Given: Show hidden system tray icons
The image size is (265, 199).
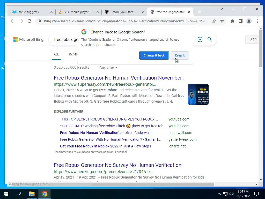Looking at the screenshot, I should (219, 194).
